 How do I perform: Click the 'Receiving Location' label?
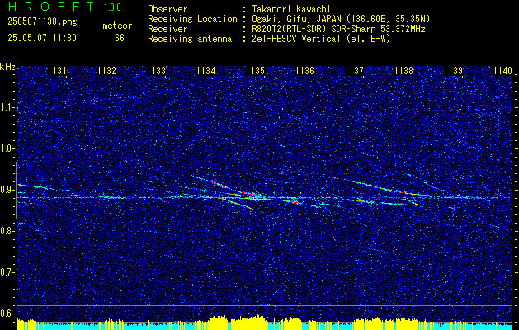(x=192, y=19)
